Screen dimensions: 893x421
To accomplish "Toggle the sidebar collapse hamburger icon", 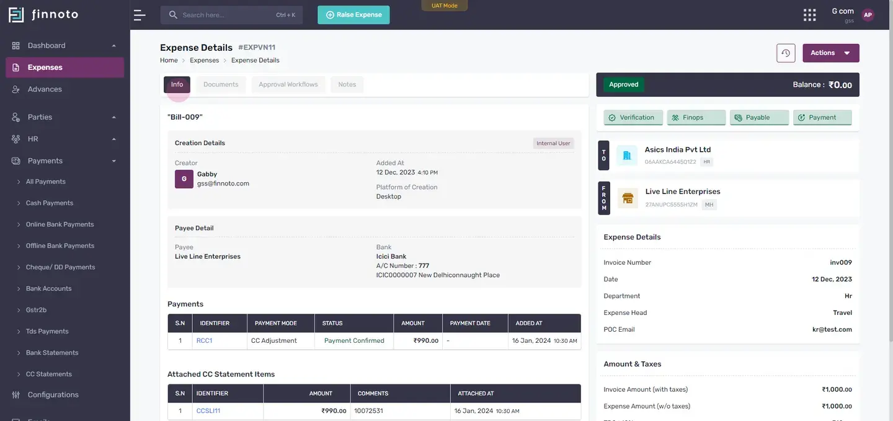I will pos(140,15).
